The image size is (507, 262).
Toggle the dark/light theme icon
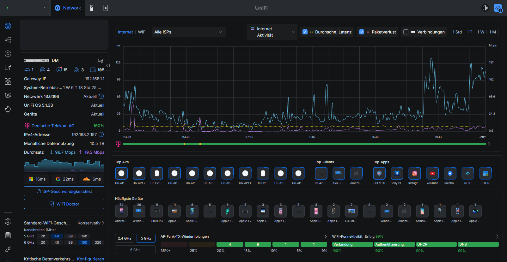tap(485, 8)
